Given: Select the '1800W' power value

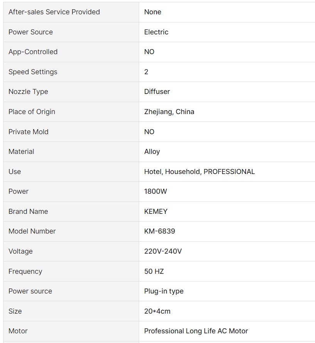Looking at the screenshot, I should [155, 191].
